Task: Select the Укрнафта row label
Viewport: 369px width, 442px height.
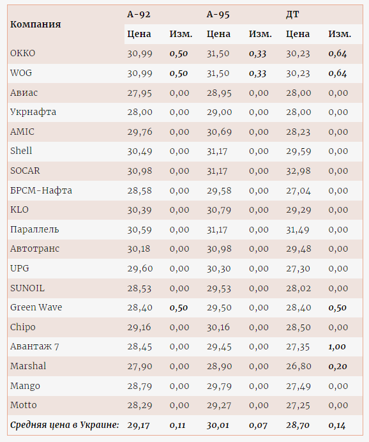Action: pyautogui.click(x=33, y=112)
